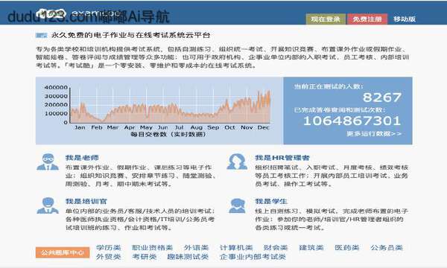The image size is (447, 268).
Task: Open the 我是老师 heading link
Action: tap(82, 158)
